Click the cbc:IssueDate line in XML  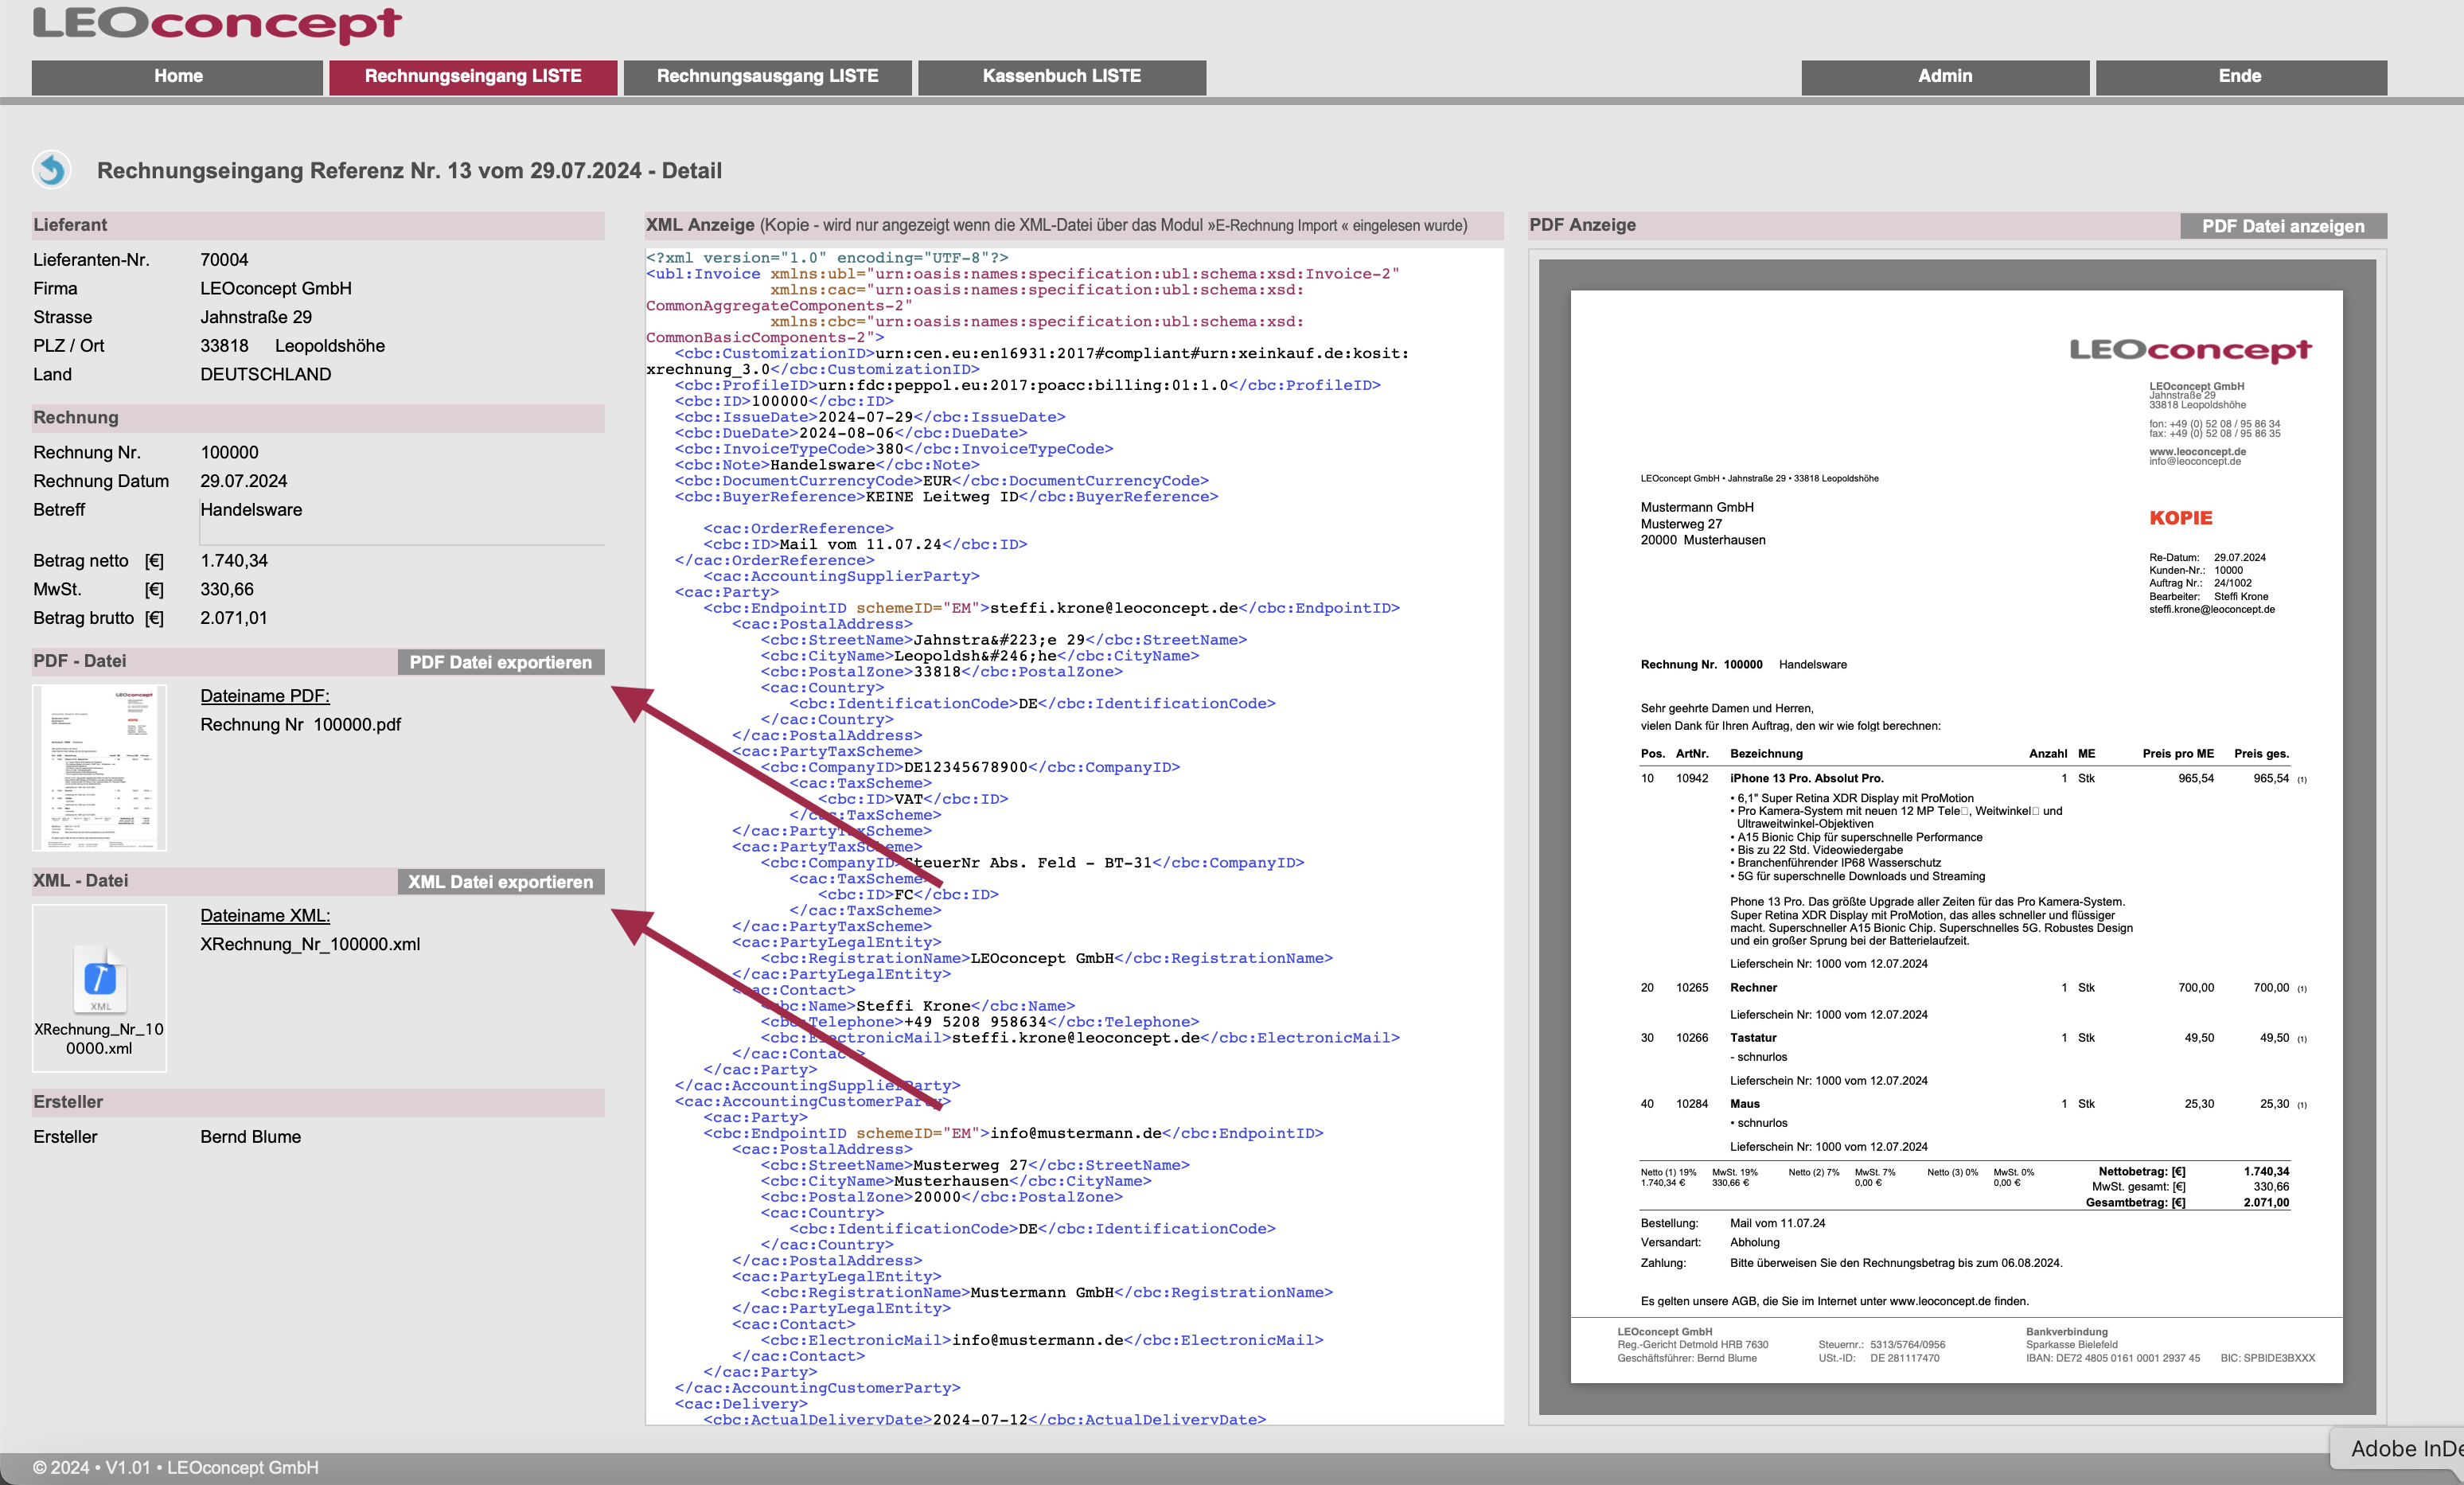click(870, 417)
